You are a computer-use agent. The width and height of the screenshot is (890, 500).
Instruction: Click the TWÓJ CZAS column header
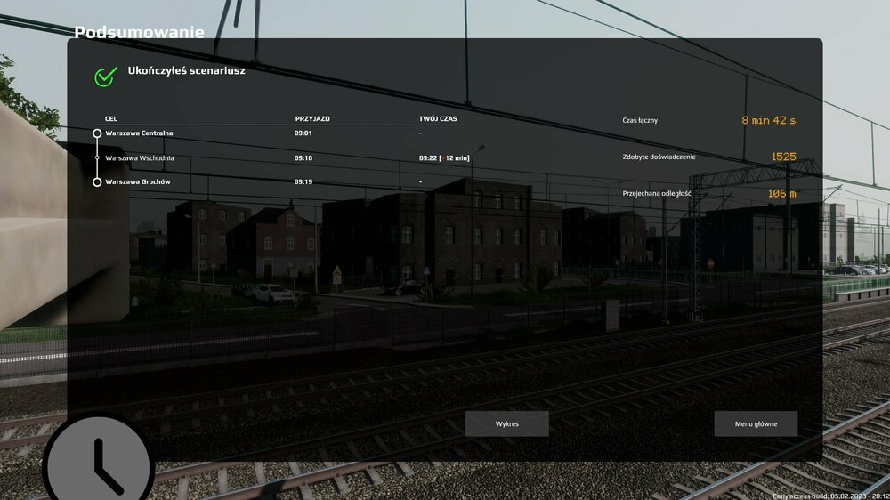pos(438,117)
